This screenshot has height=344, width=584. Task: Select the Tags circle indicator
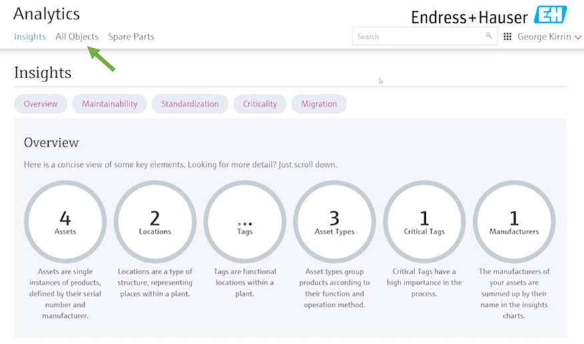245,222
